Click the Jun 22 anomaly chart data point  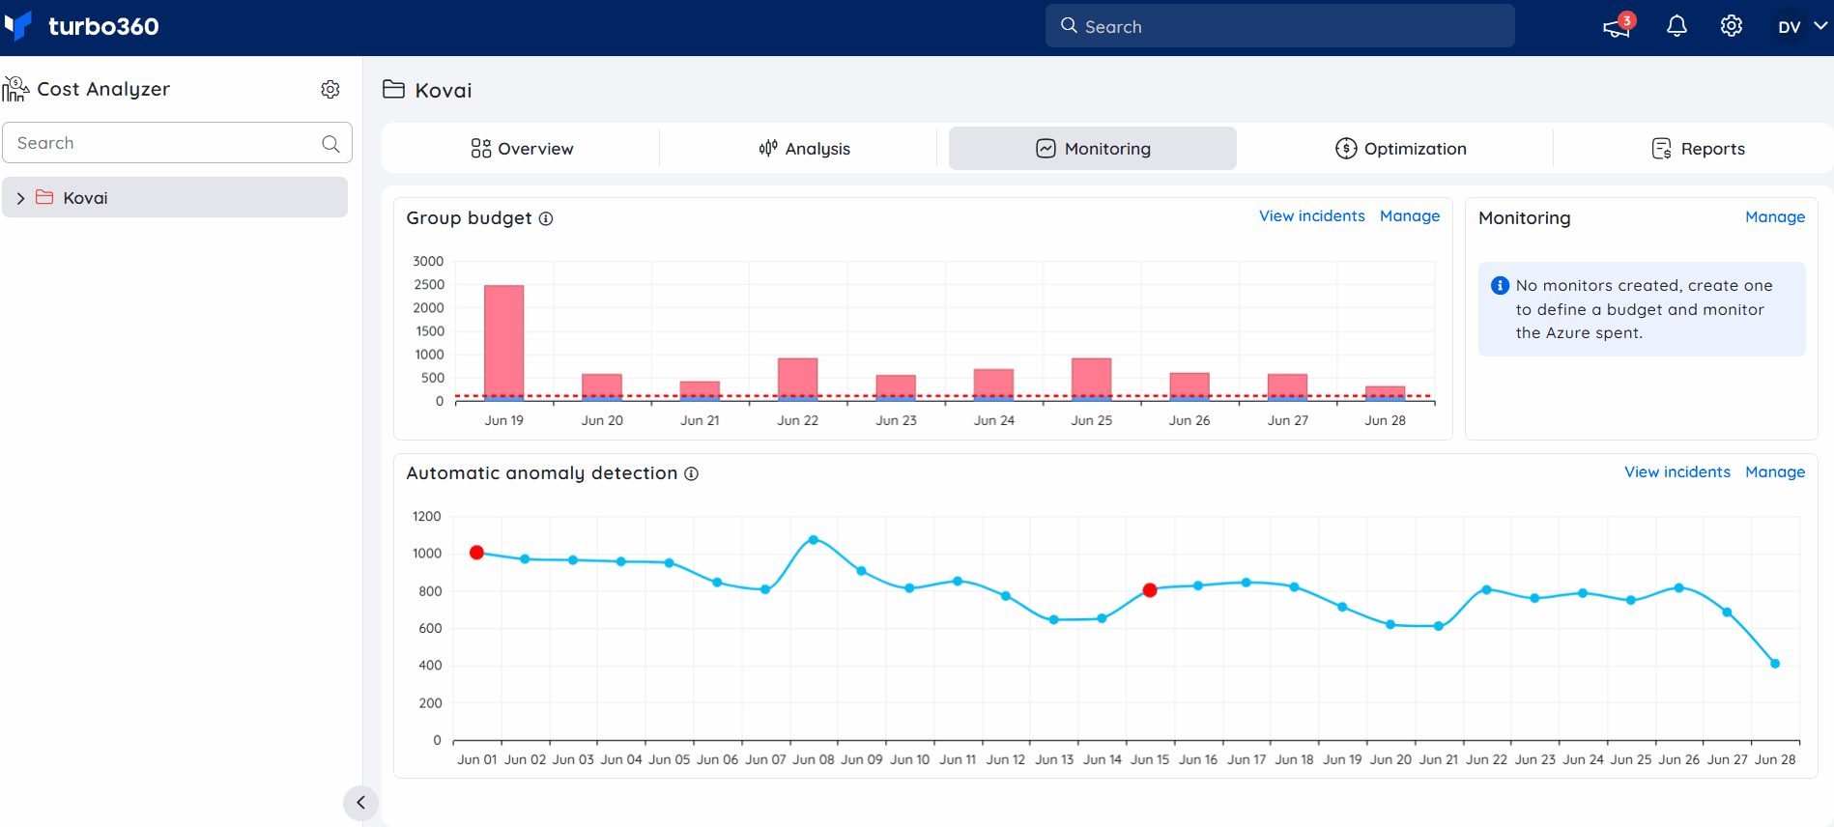point(1486,589)
